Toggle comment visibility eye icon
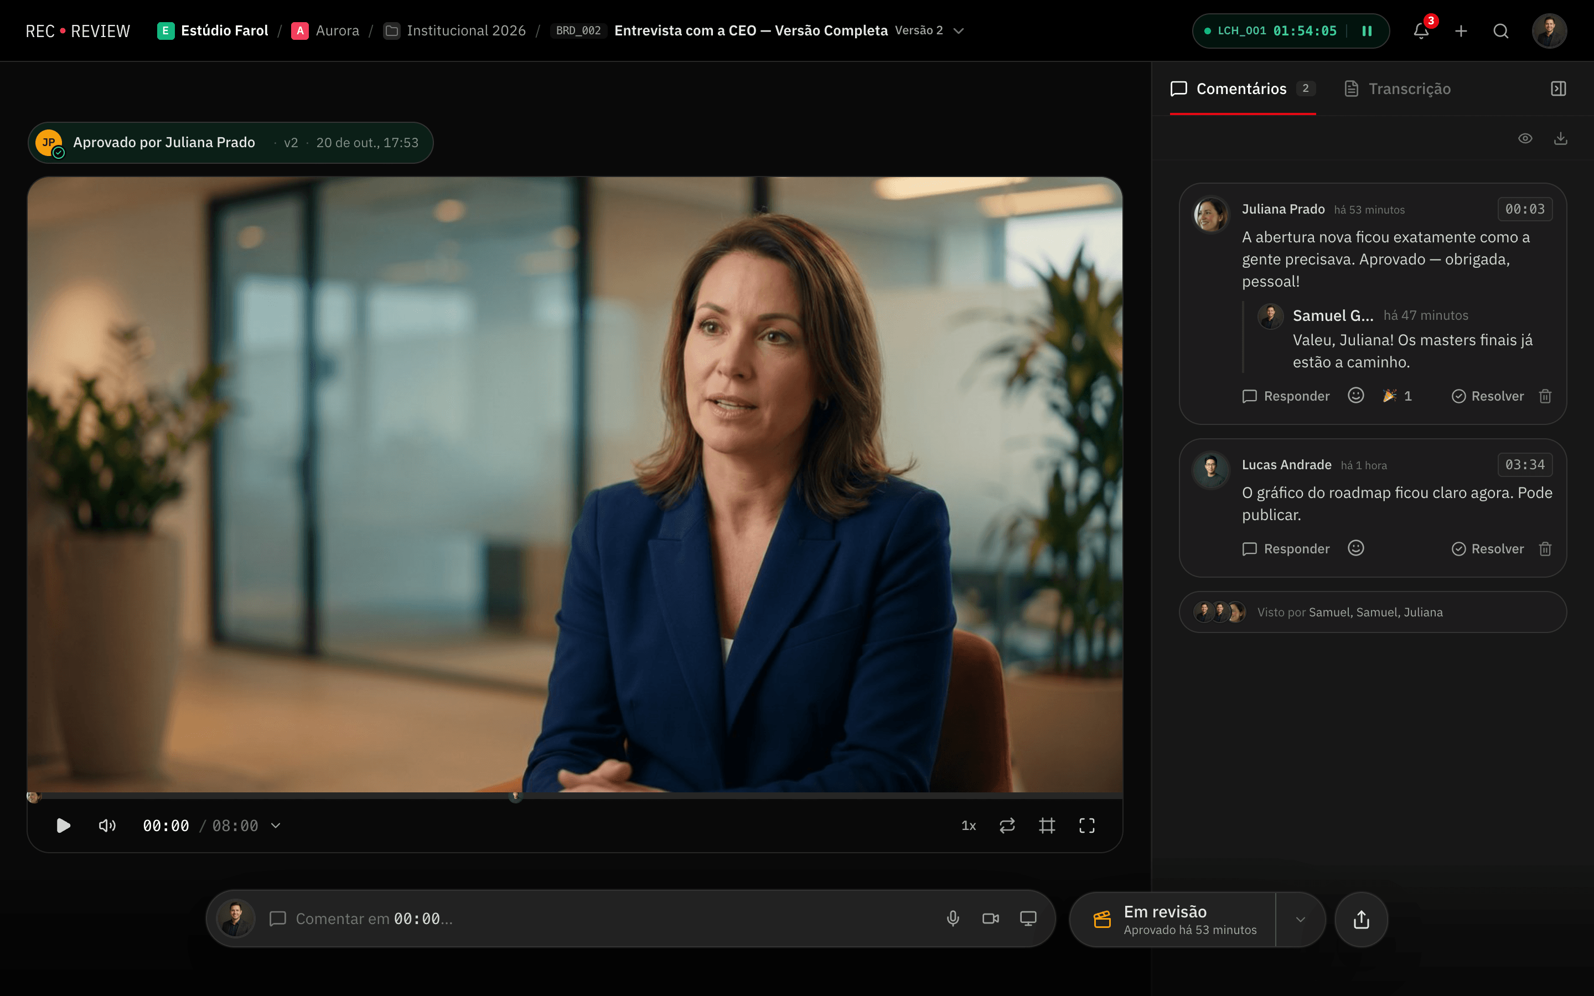1594x996 pixels. [1525, 138]
